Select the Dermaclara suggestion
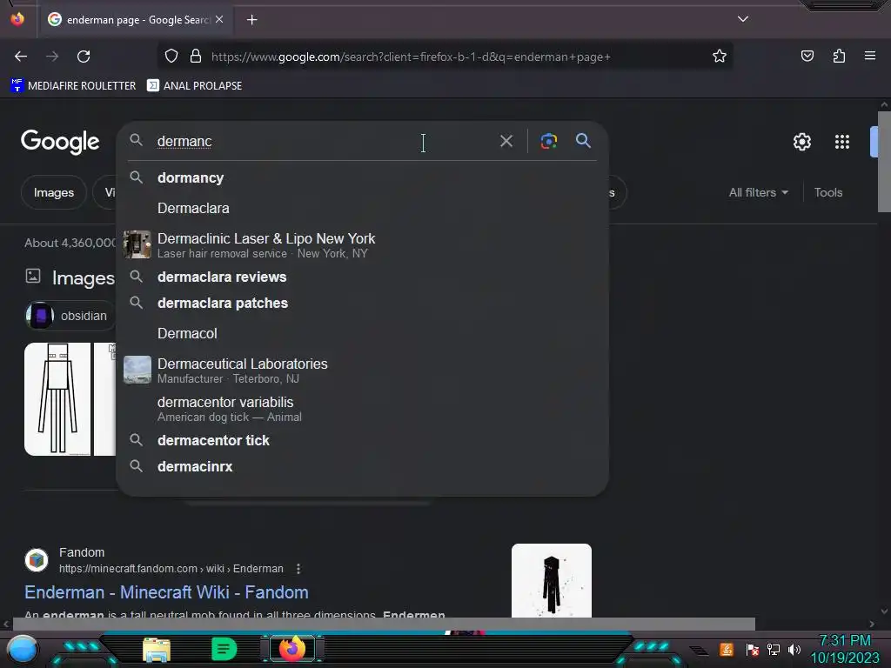 coord(363,209)
